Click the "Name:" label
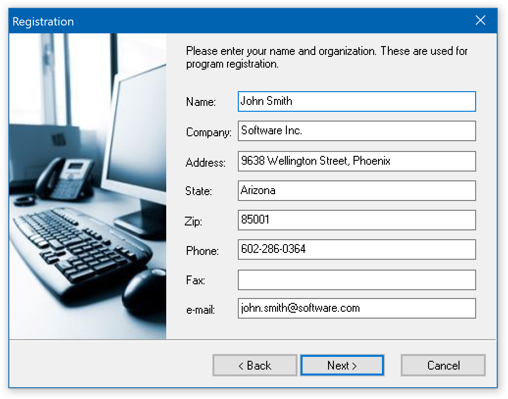The image size is (508, 399). [201, 102]
